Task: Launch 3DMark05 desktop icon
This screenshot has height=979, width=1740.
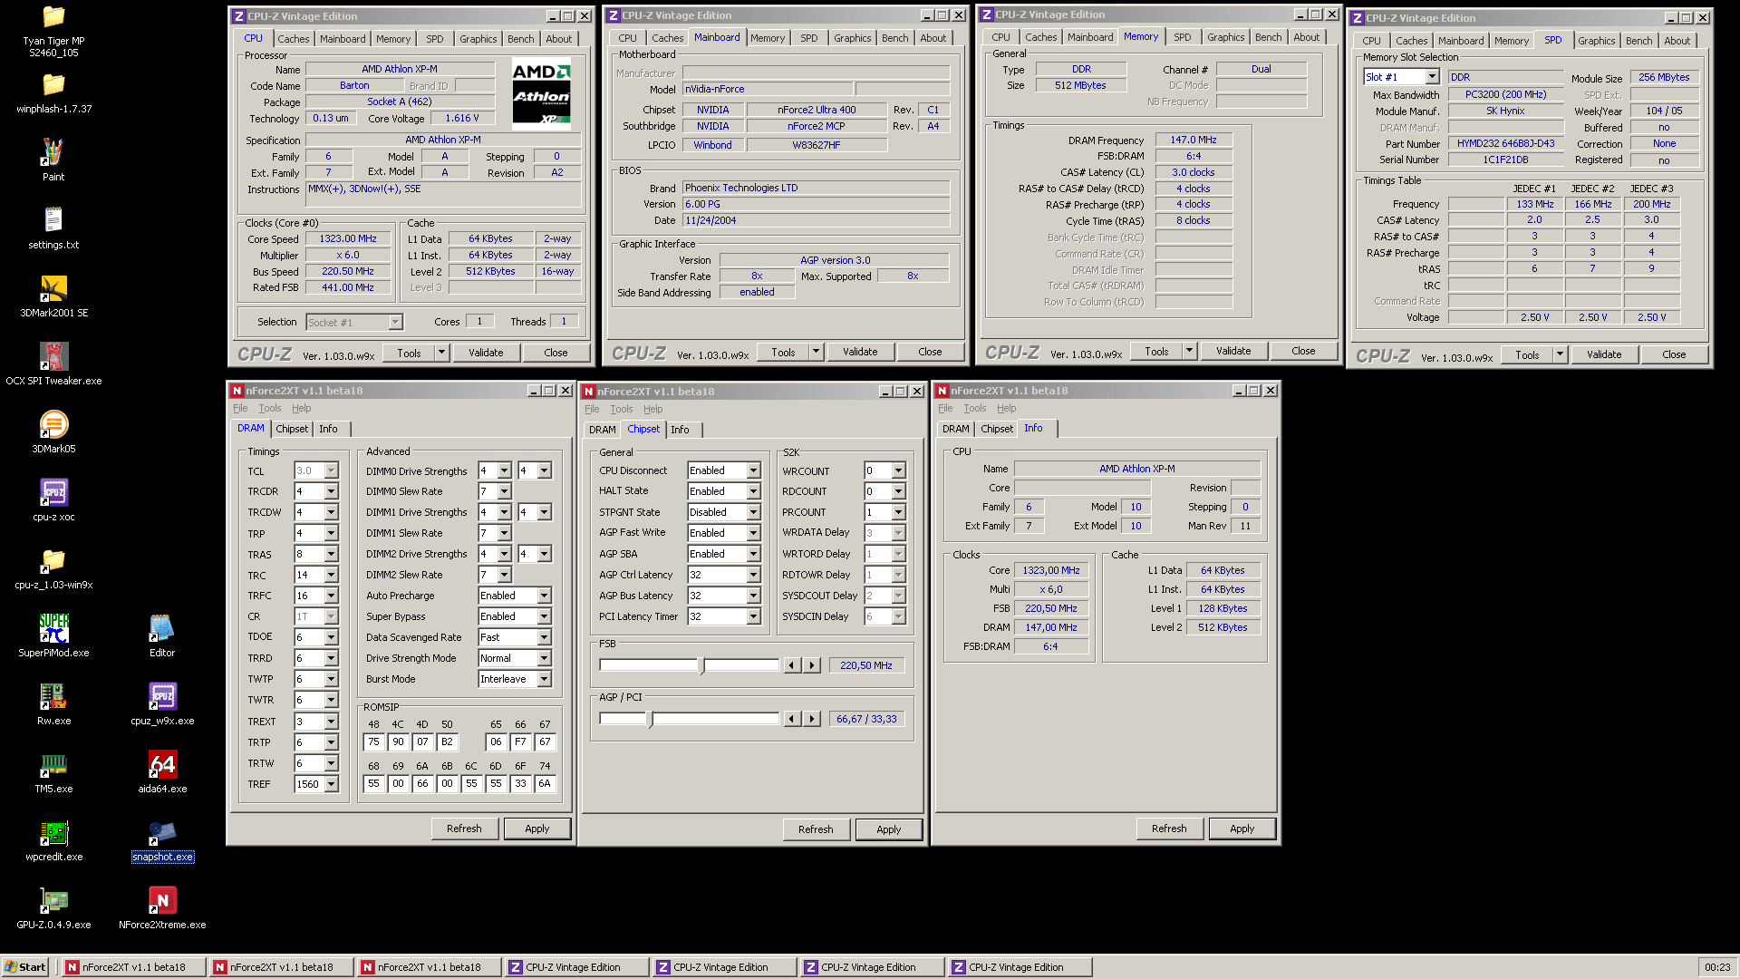Action: 53,432
